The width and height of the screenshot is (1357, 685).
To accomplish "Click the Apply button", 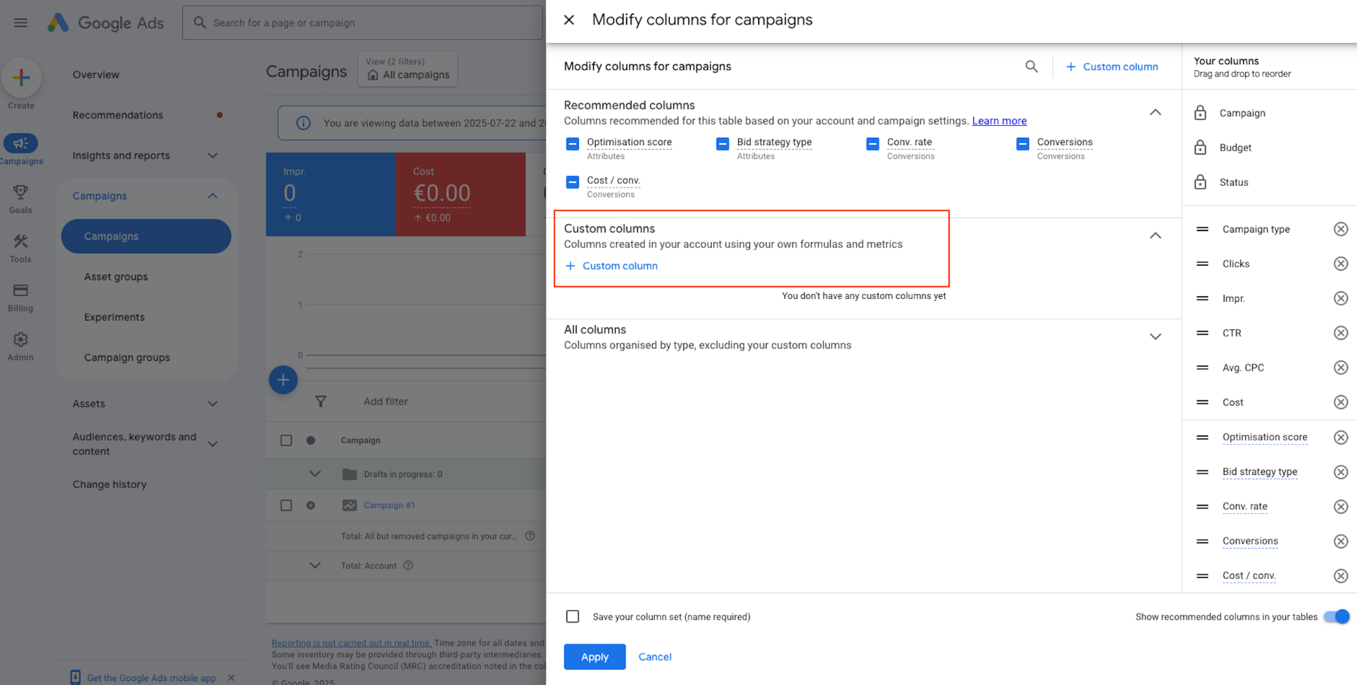I will point(594,657).
